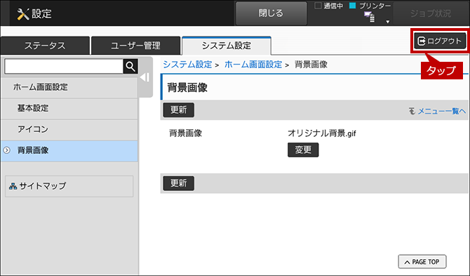Image resolution: width=470 pixels, height=276 pixels.
Task: Switch to the ユーザー管理 tab
Action: click(x=135, y=46)
